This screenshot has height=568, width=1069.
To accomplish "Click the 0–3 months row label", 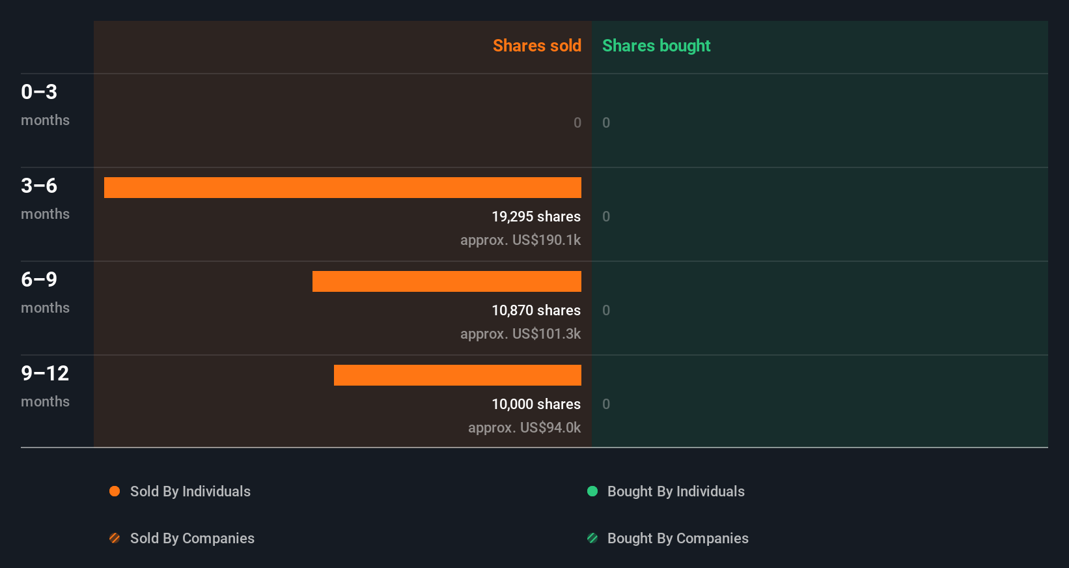I will [45, 105].
